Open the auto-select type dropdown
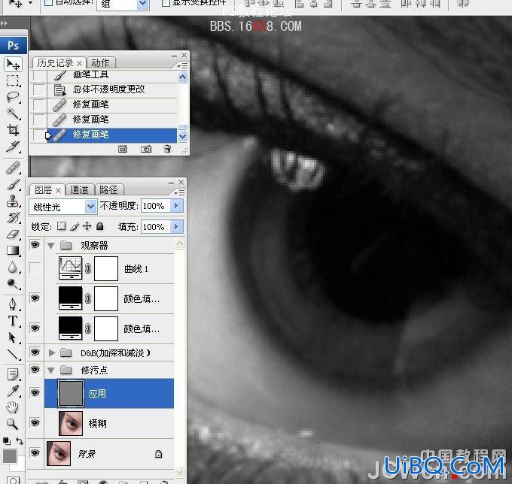This screenshot has height=484, width=512. [143, 4]
